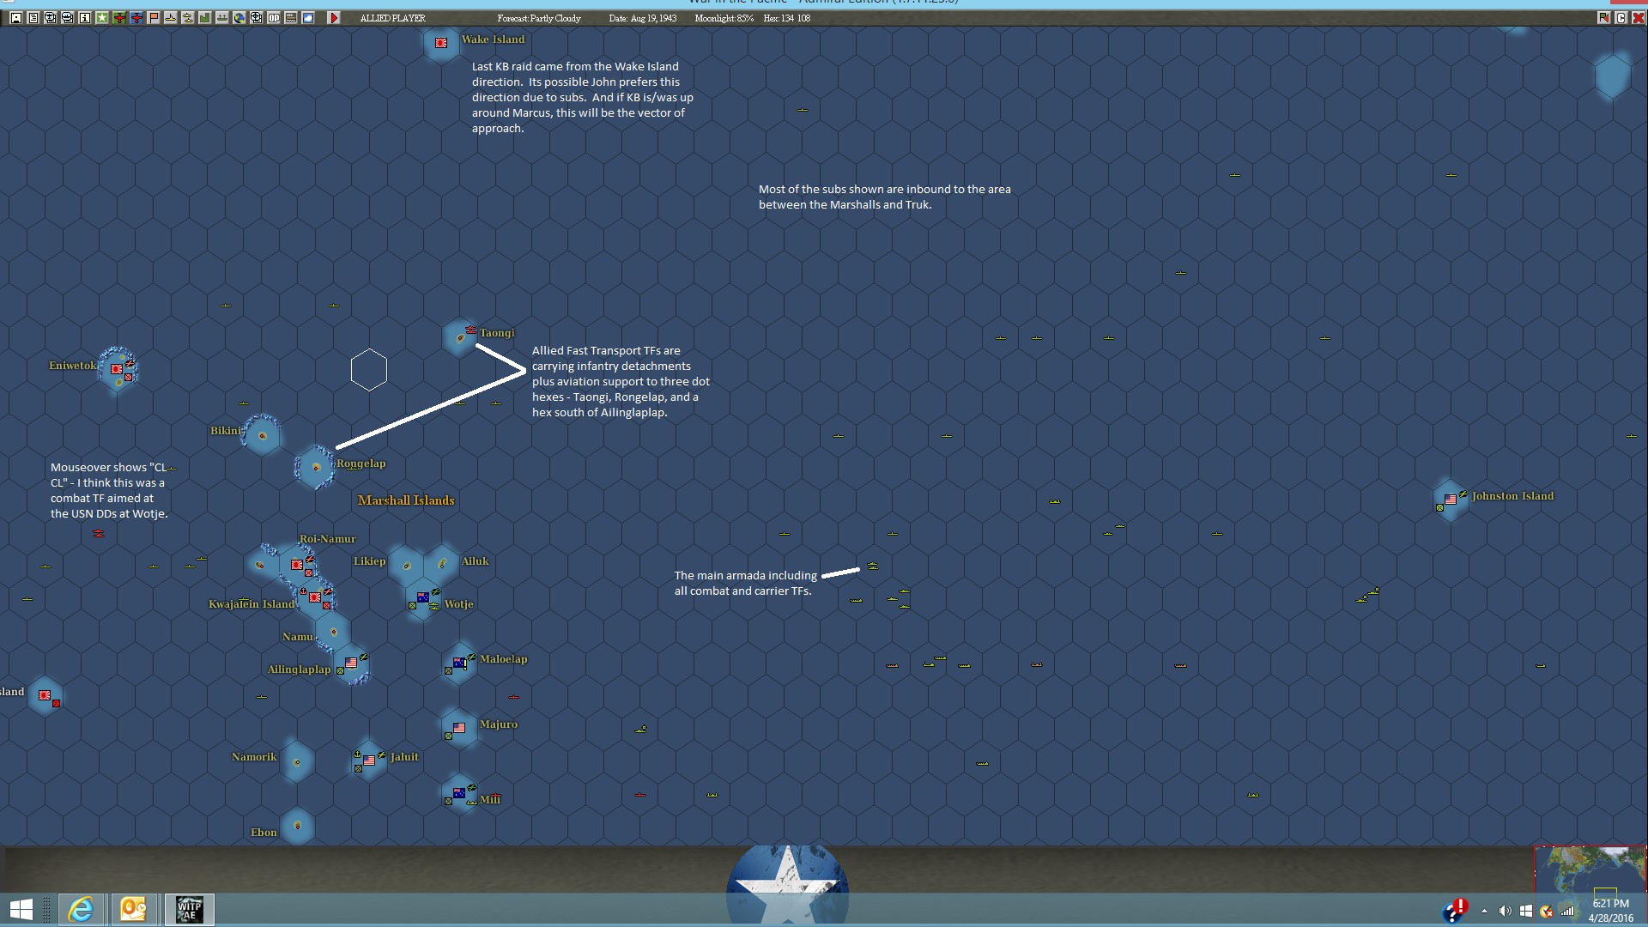Click the red plane on green icon
Screen dimensions: 1648x927
[119, 18]
